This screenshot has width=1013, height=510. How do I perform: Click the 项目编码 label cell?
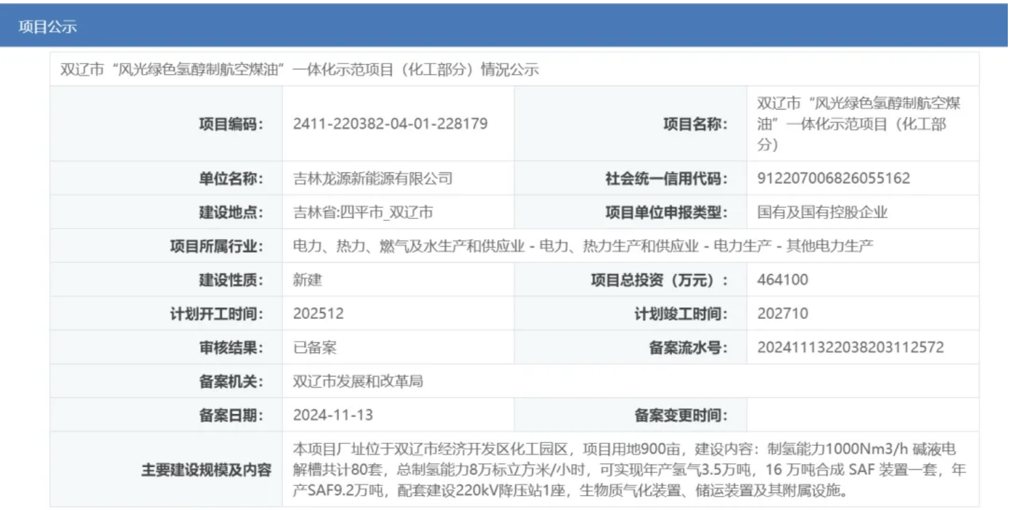(231, 124)
